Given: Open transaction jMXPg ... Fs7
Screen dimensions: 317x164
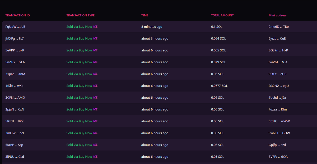Looking at the screenshot, I should [x=15, y=38].
